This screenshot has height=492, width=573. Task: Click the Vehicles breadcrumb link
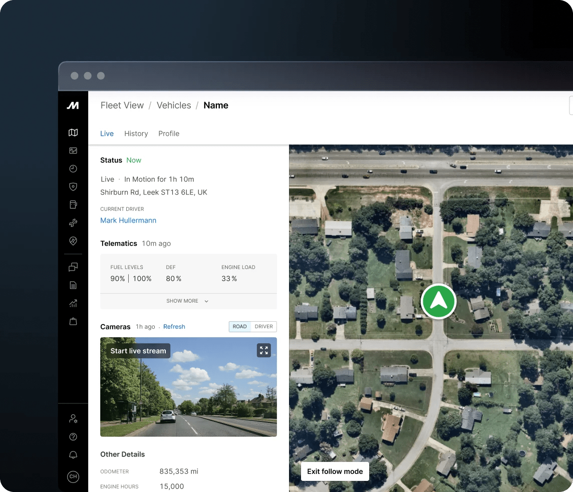tap(174, 105)
